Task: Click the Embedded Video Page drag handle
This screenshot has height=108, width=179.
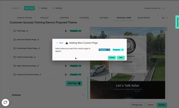Action: tap(14, 48)
